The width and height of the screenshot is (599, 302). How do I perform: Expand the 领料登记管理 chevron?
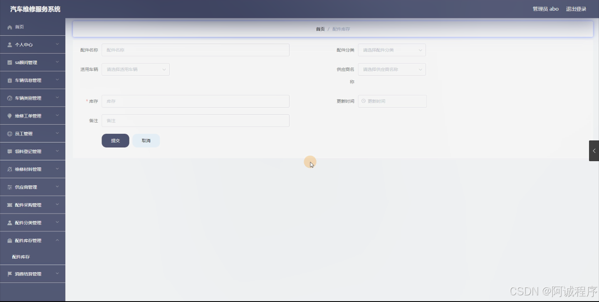[x=57, y=151]
